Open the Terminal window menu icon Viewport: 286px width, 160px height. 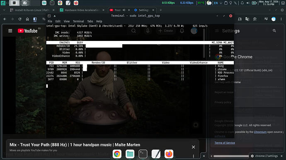pos(49,16)
